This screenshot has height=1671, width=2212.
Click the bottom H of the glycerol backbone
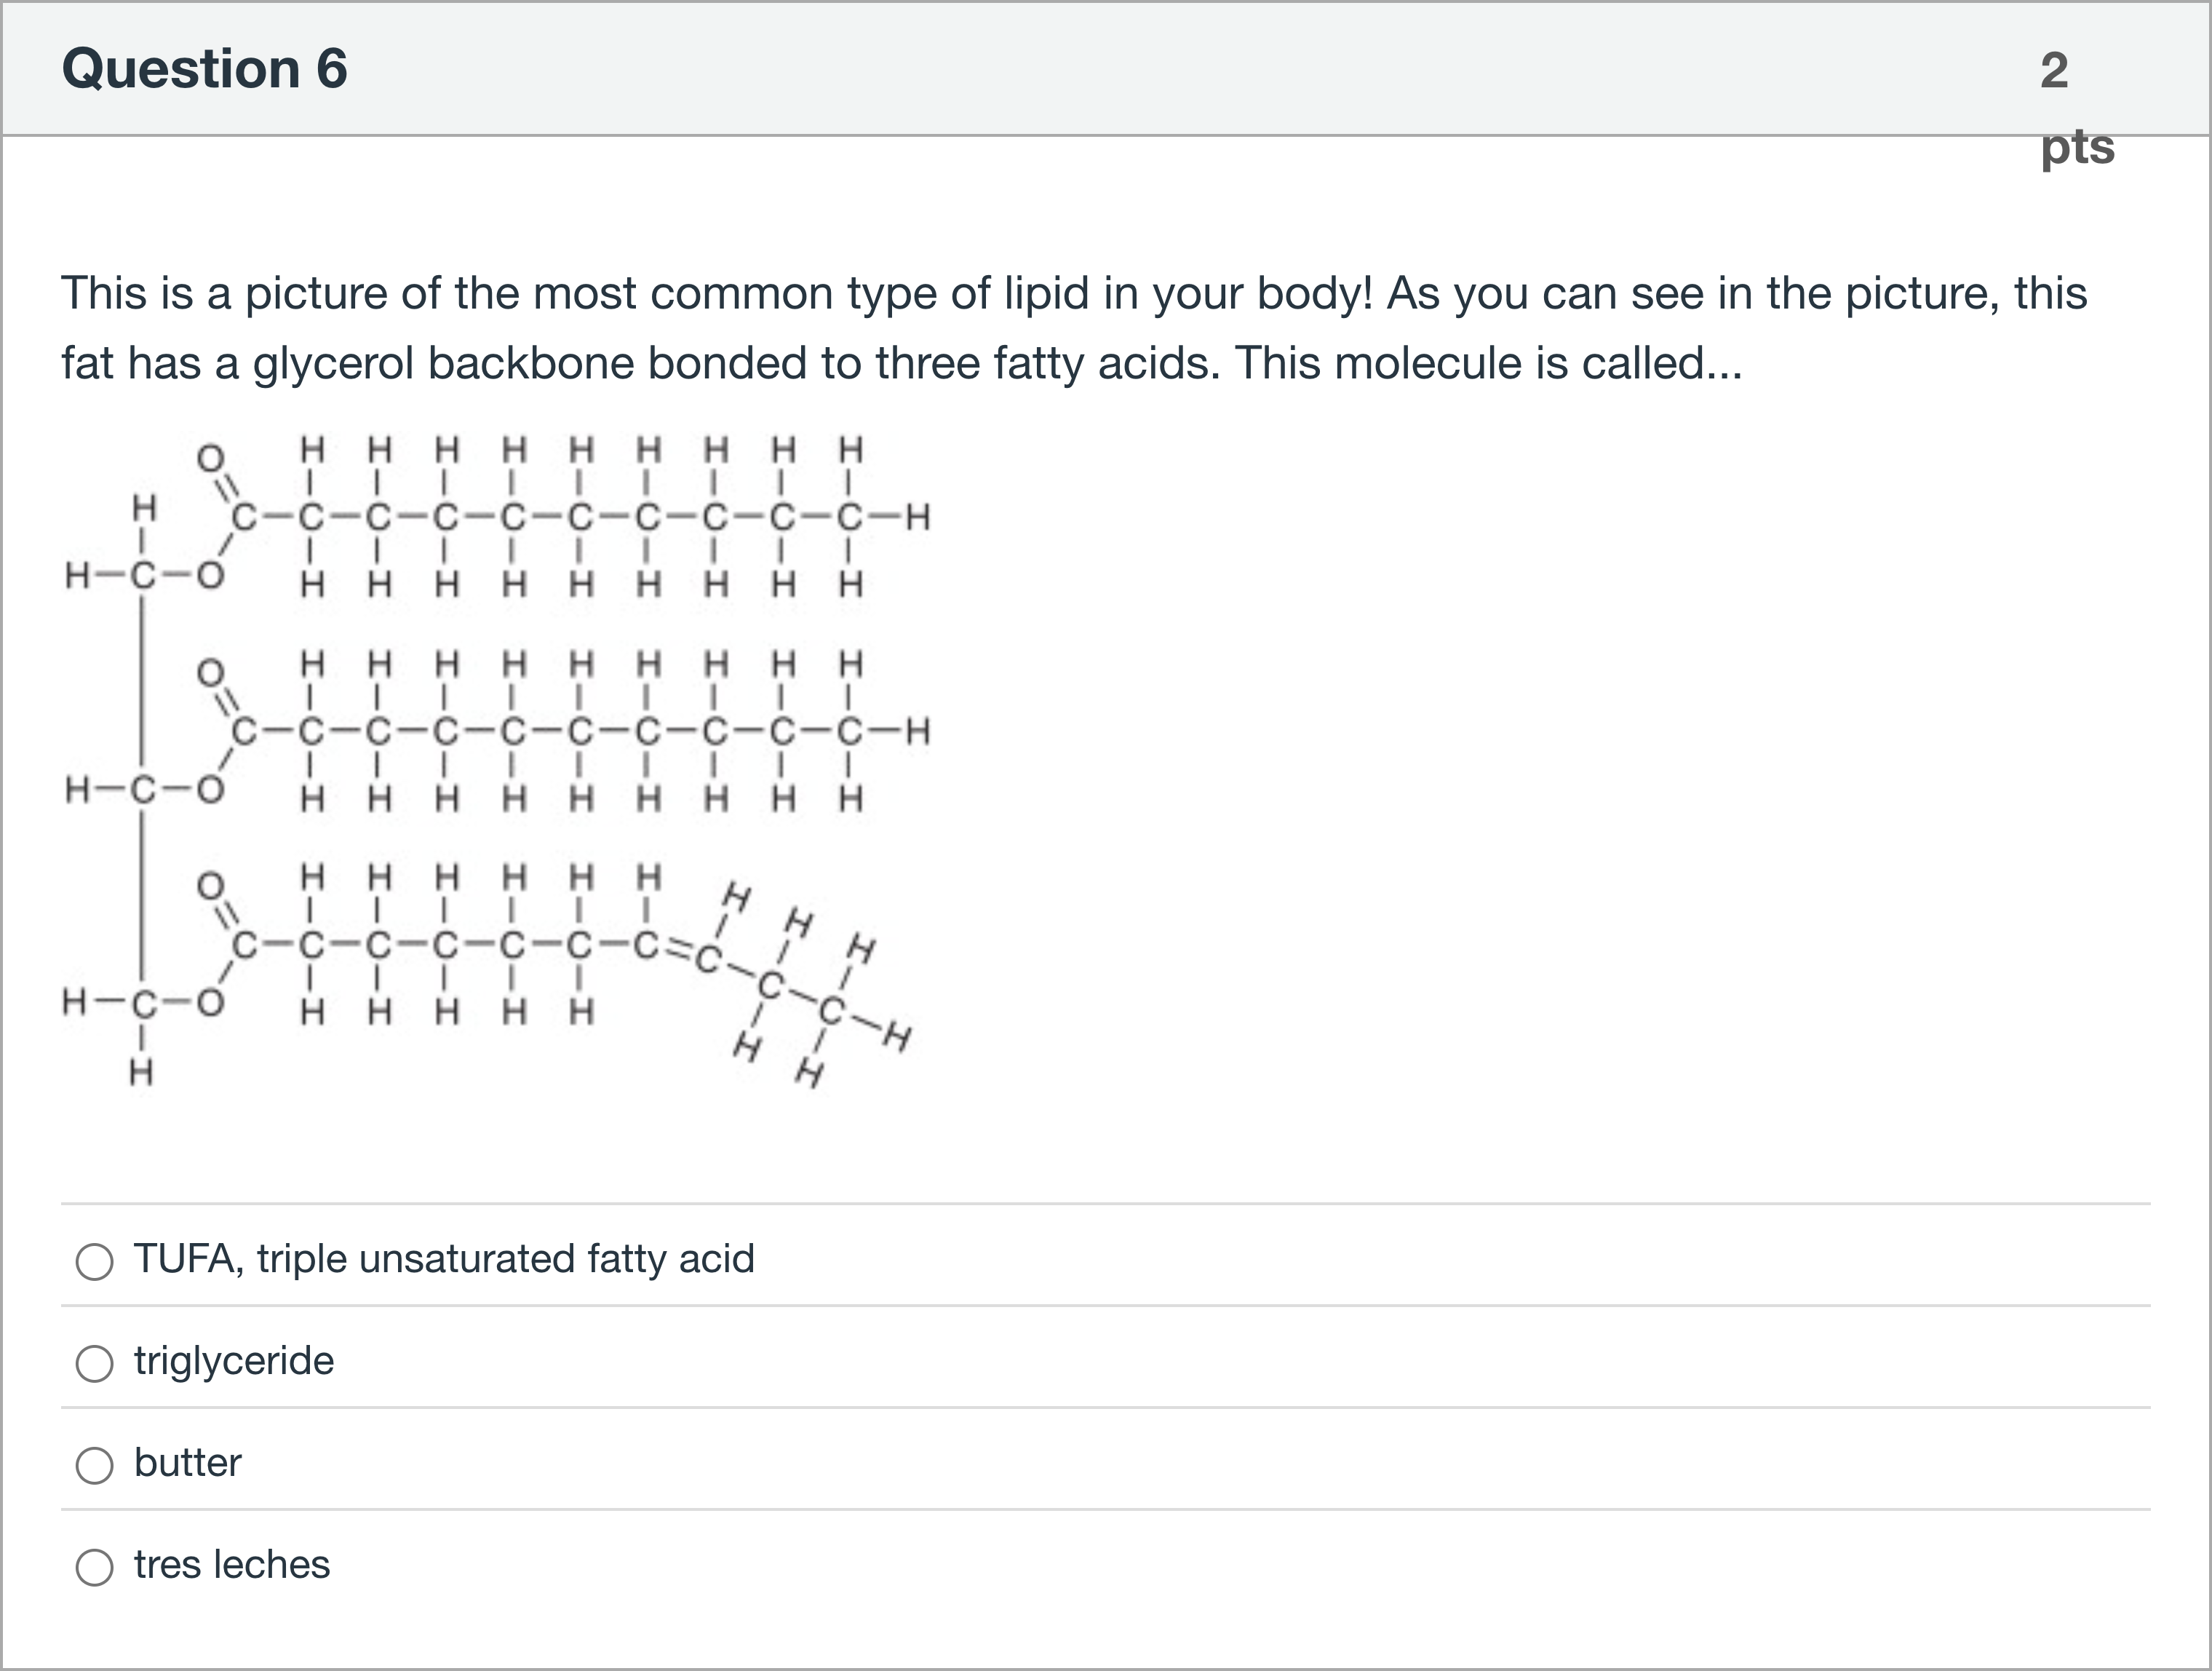click(141, 1074)
